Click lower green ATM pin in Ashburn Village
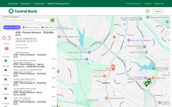 (x=146, y=84)
